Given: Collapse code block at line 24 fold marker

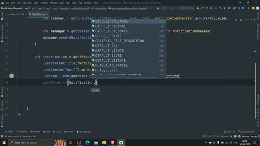Looking at the screenshot, I should [x=17, y=44].
